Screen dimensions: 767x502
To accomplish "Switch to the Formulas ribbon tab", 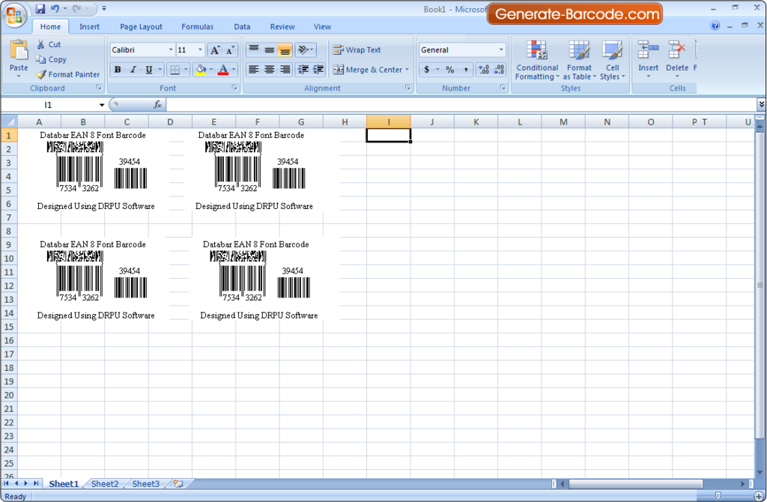I will point(197,26).
